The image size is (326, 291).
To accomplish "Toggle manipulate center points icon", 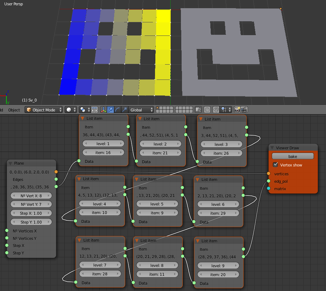I will tap(94, 110).
